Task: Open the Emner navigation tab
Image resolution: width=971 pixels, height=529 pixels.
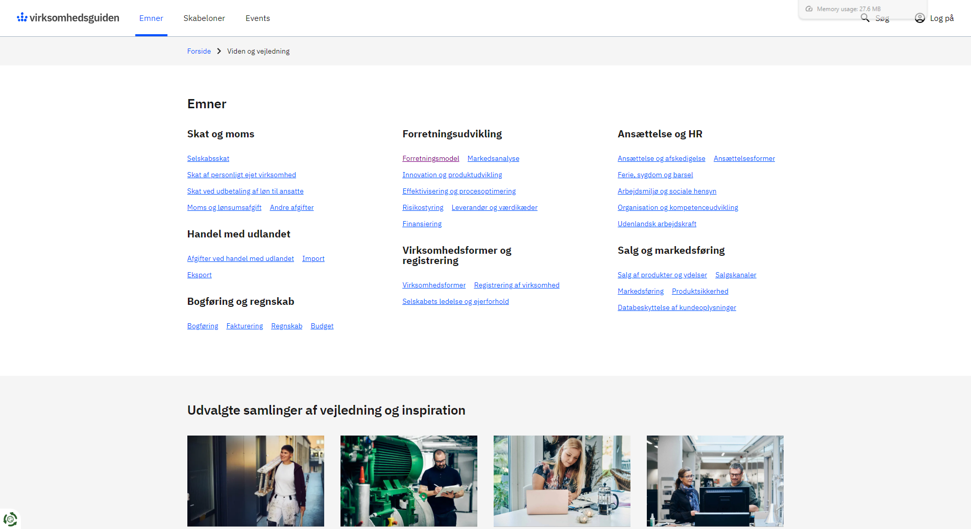Action: point(151,18)
